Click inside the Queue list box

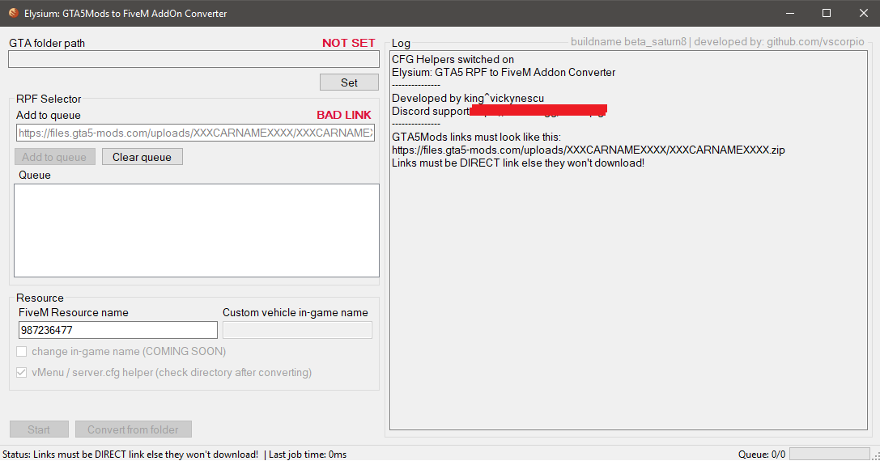[x=197, y=230]
